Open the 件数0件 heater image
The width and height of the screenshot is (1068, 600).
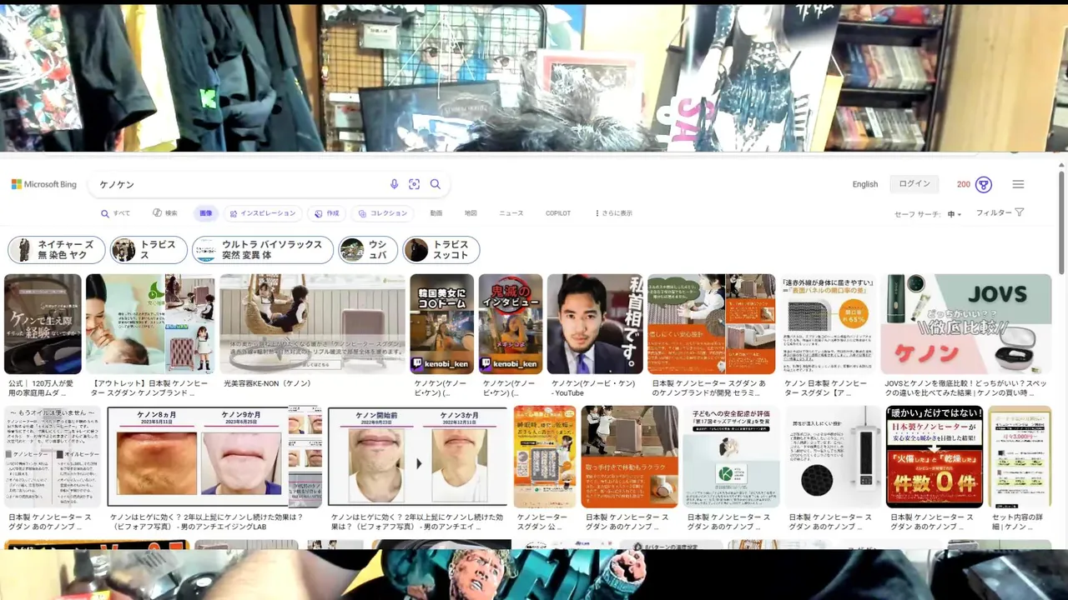934,457
